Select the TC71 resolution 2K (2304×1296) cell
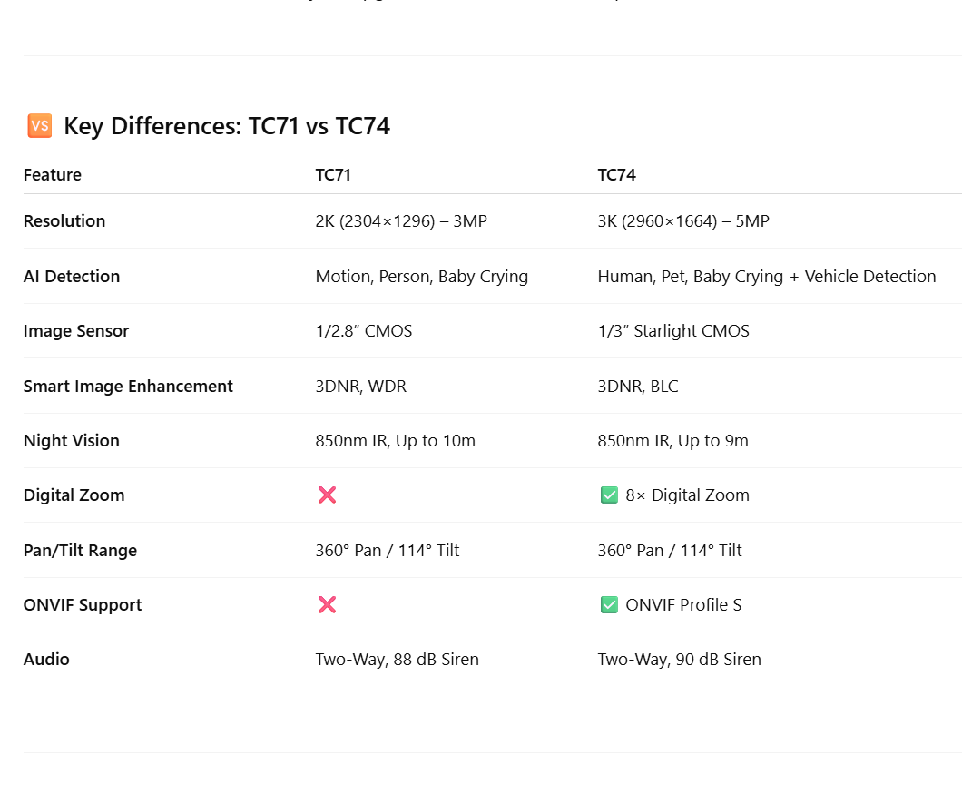962x803 pixels. pyautogui.click(x=401, y=220)
